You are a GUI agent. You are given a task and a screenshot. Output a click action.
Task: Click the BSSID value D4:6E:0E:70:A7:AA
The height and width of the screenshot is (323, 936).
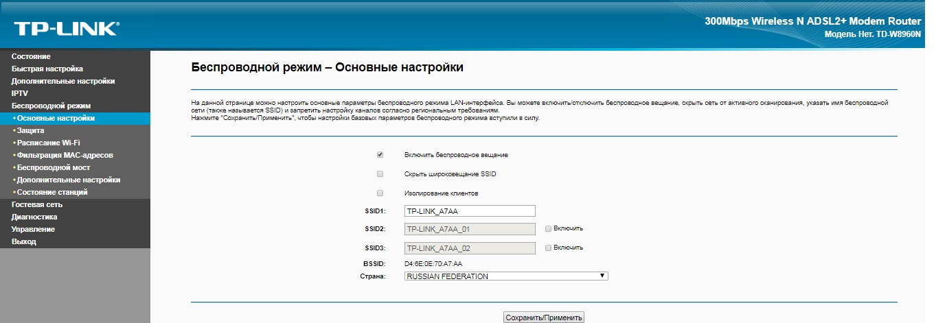(x=433, y=264)
